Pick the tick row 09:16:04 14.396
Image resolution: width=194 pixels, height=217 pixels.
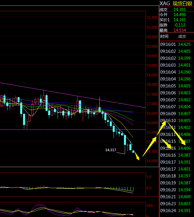175,79
